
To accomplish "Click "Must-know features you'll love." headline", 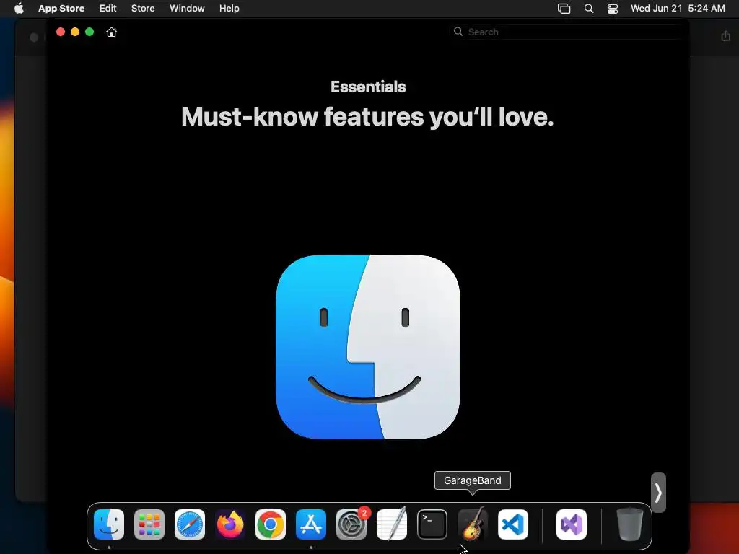I will click(x=367, y=116).
